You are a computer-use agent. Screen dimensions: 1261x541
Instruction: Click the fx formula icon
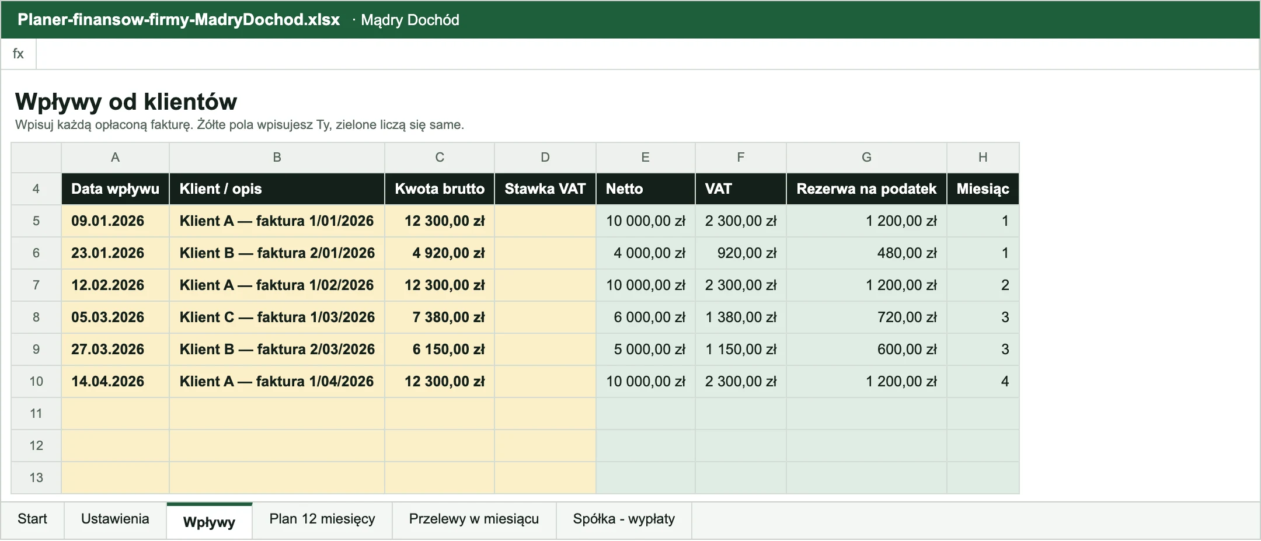[18, 54]
